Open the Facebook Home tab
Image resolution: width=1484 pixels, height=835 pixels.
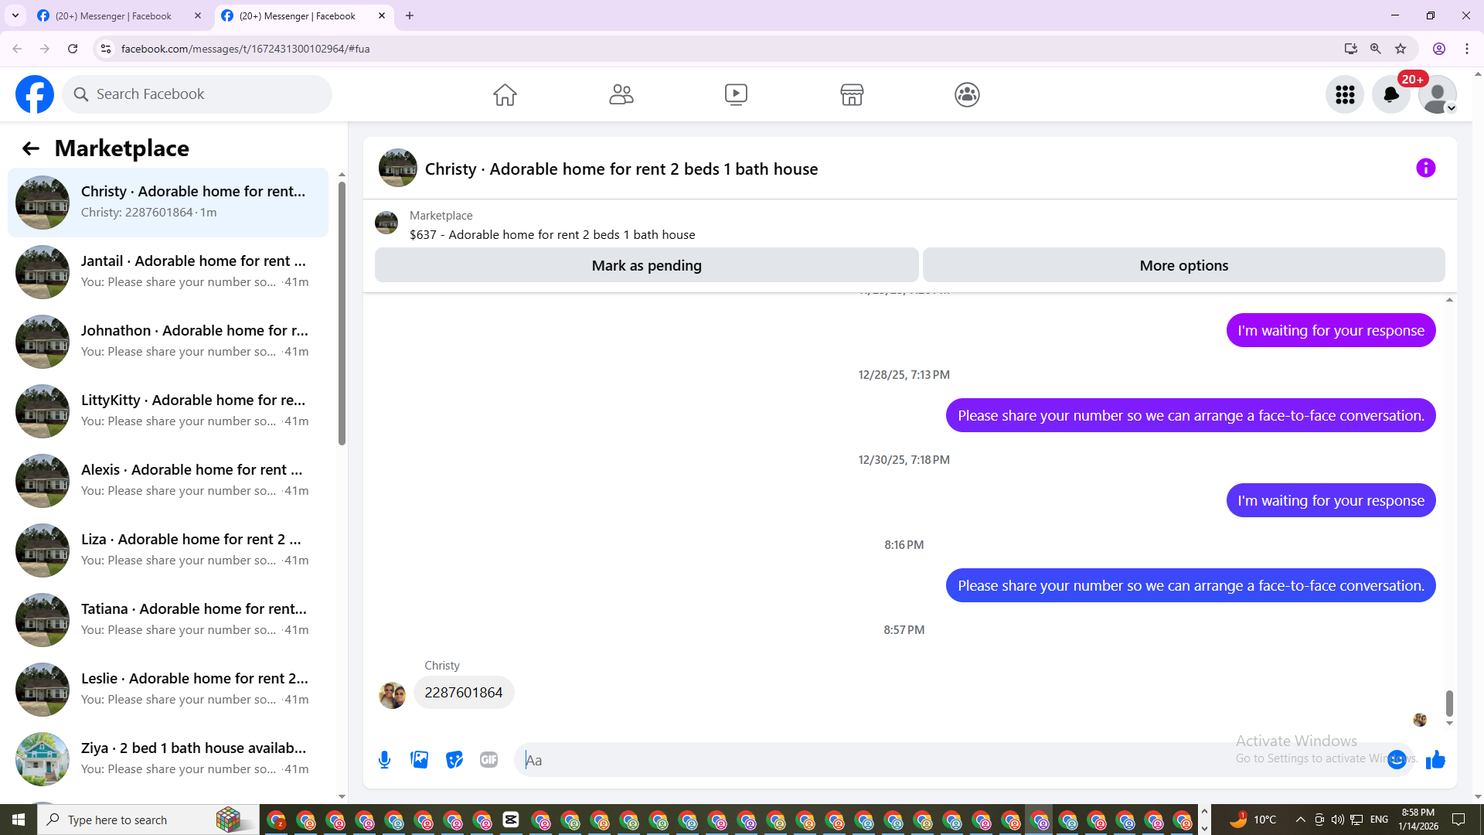[505, 94]
